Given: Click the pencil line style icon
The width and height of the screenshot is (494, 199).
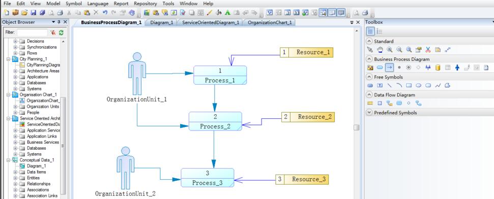Looking at the screenshot, I should (210, 13).
